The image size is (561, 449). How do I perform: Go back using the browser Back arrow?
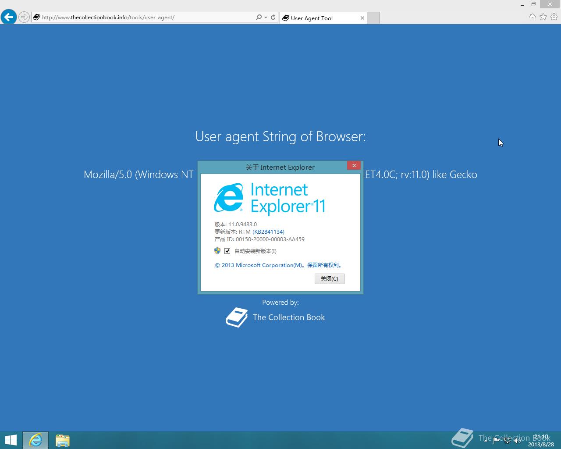tap(9, 17)
